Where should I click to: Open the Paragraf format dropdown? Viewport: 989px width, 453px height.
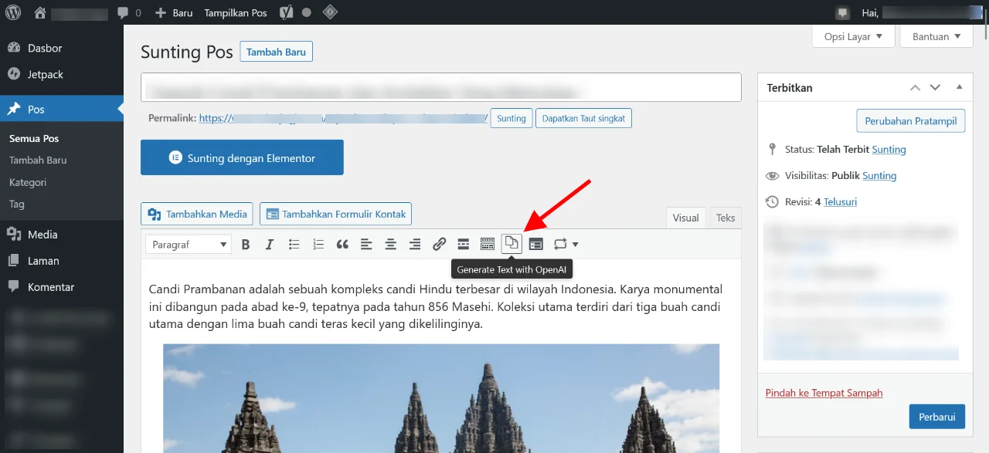pos(189,245)
